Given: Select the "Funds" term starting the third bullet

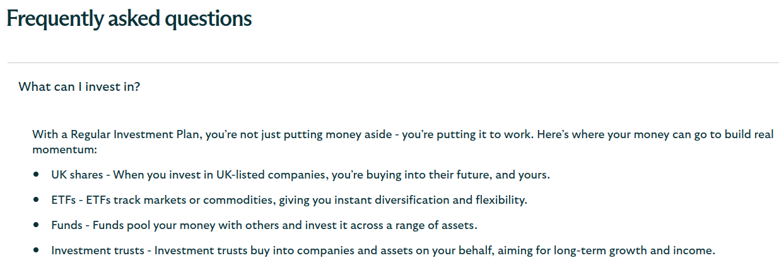Looking at the screenshot, I should coord(66,225).
